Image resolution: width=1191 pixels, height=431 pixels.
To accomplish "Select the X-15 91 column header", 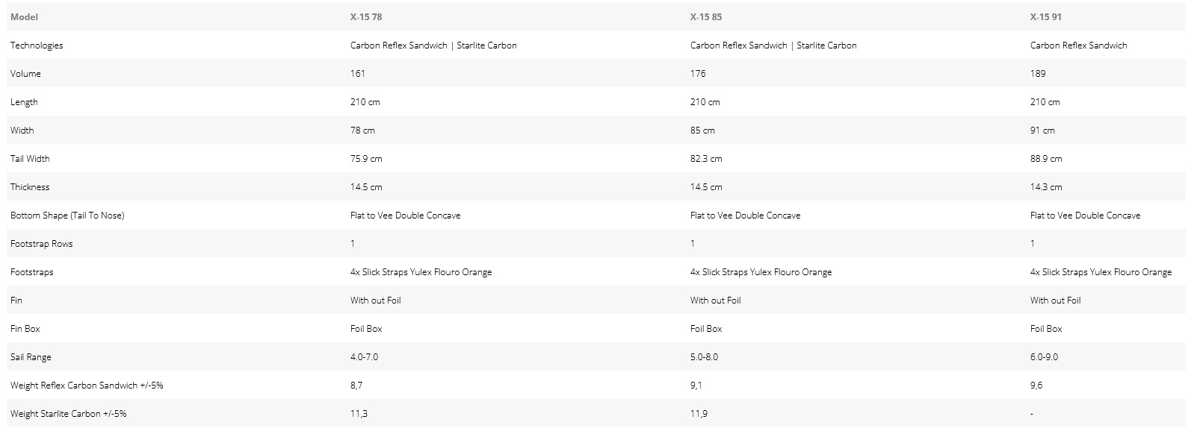I will 1046,16.
